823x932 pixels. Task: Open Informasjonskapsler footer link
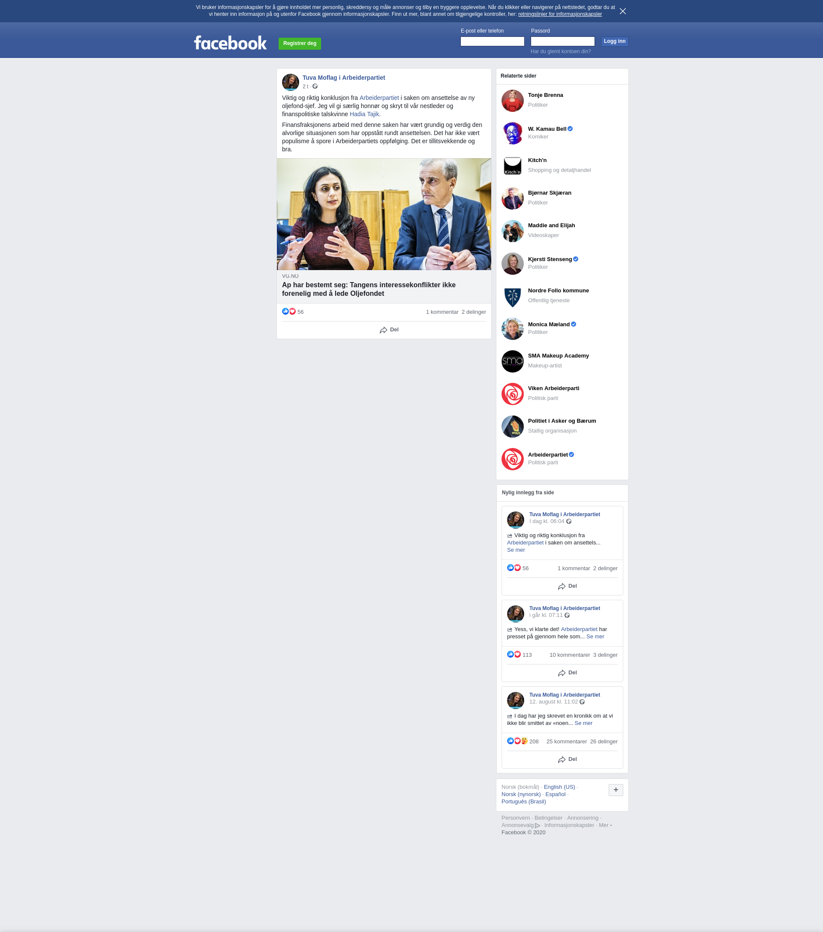(x=568, y=825)
